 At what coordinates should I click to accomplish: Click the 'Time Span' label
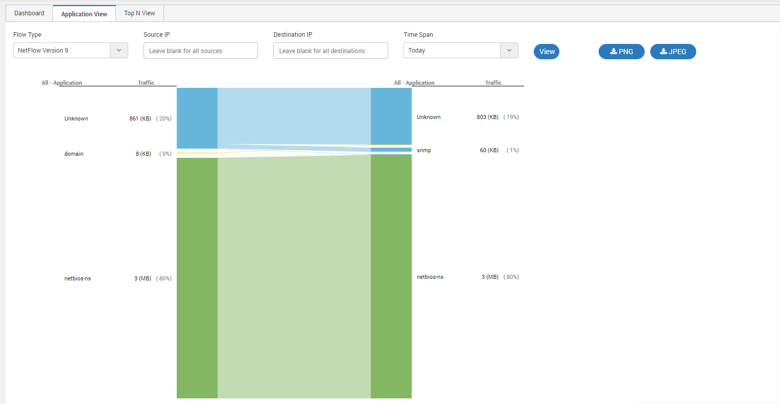pyautogui.click(x=418, y=35)
